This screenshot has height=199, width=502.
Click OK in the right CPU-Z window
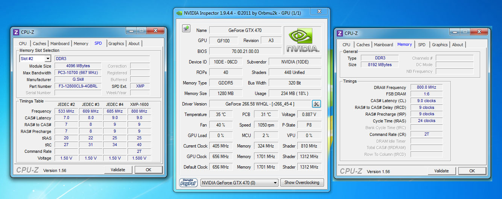(472, 171)
